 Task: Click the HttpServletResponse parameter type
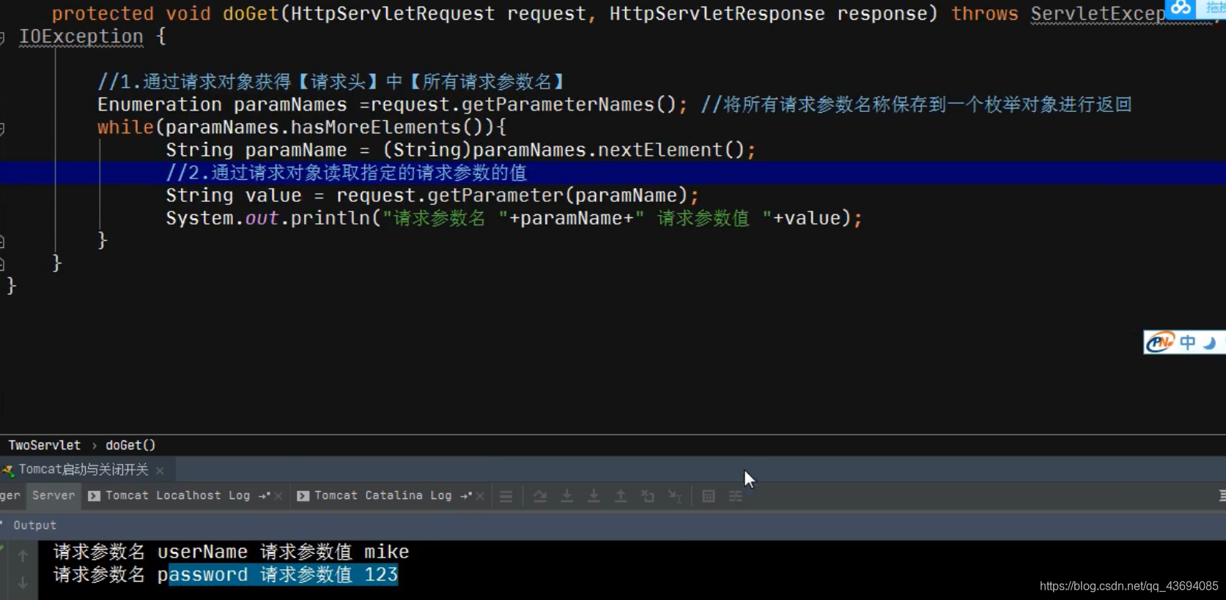click(717, 14)
